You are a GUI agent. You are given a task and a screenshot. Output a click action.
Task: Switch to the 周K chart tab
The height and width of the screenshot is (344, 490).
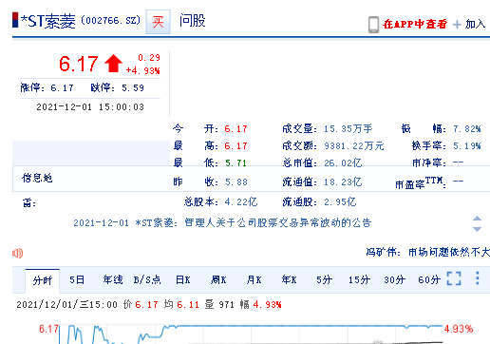tap(218, 280)
